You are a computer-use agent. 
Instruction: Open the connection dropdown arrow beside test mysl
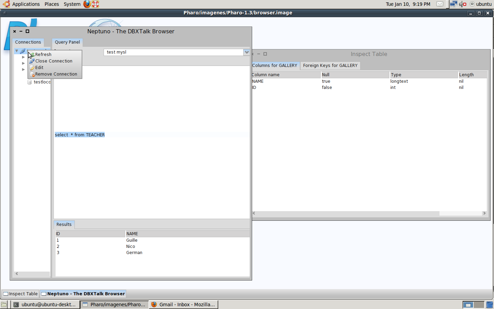[x=247, y=52]
